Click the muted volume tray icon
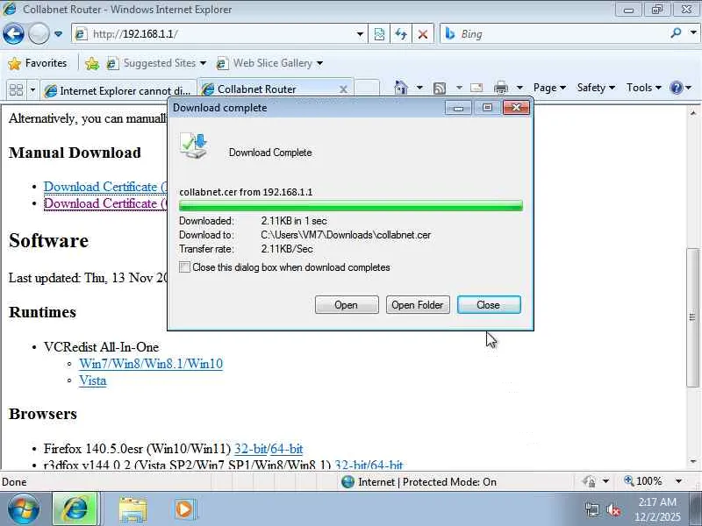This screenshot has height=526, width=702. point(612,509)
